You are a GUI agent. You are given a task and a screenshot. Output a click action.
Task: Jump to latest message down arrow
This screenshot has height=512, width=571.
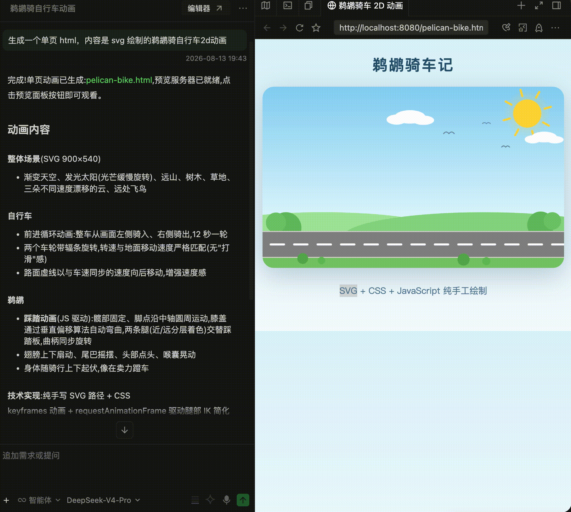pos(125,430)
